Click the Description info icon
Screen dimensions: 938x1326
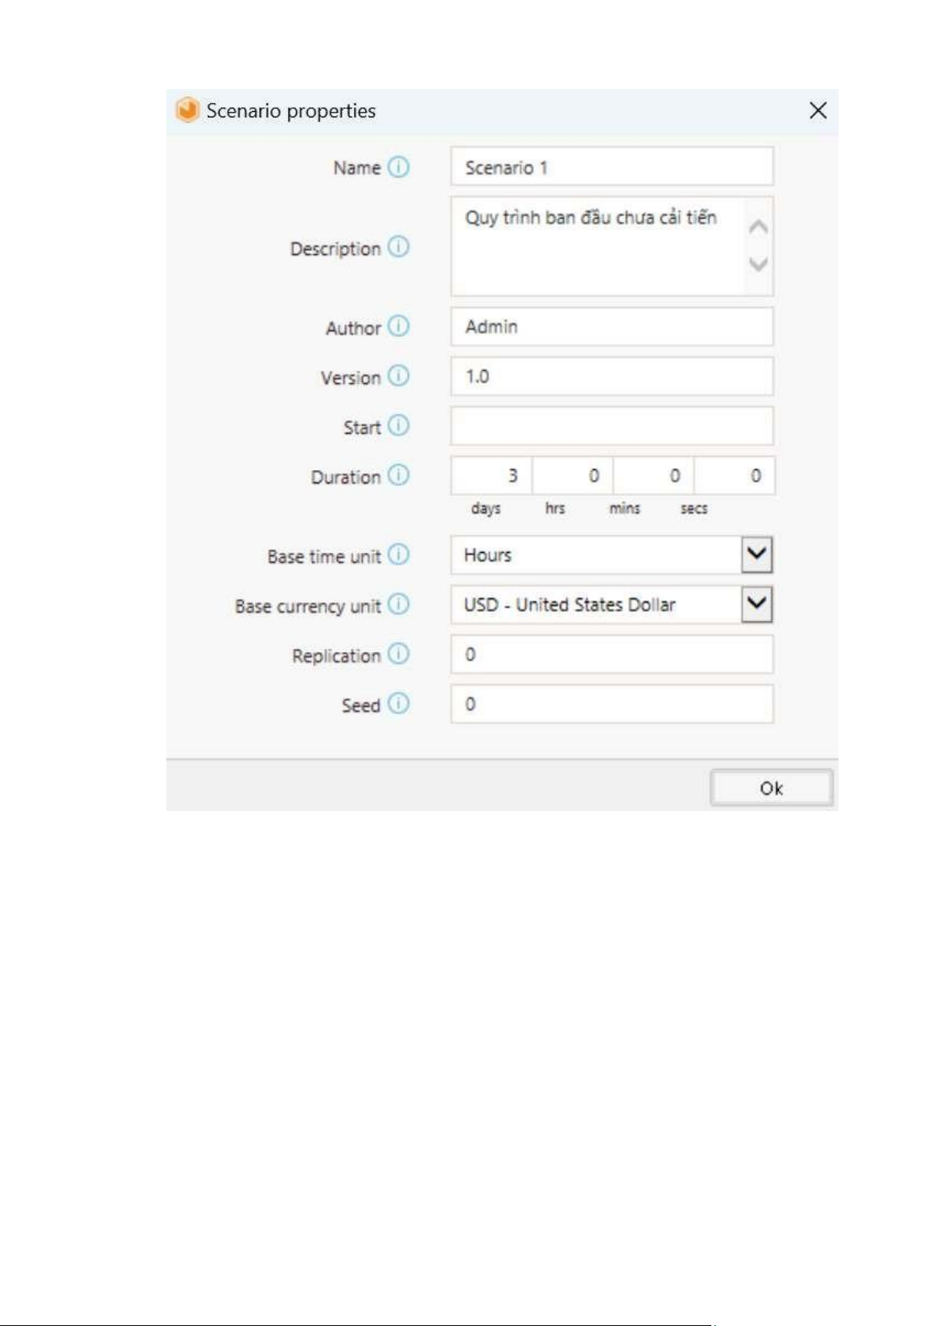pos(399,247)
